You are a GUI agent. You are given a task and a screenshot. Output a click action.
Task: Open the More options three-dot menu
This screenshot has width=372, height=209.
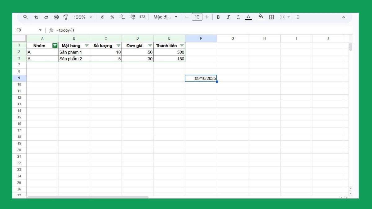[x=297, y=17]
